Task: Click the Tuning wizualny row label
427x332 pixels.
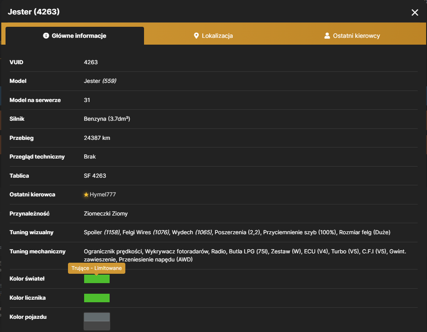Action: pyautogui.click(x=31, y=232)
